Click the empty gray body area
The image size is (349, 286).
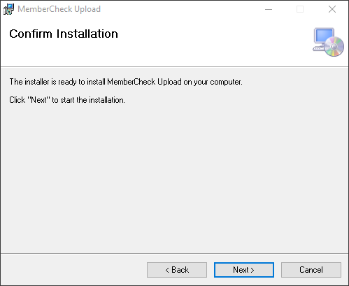coord(174,177)
